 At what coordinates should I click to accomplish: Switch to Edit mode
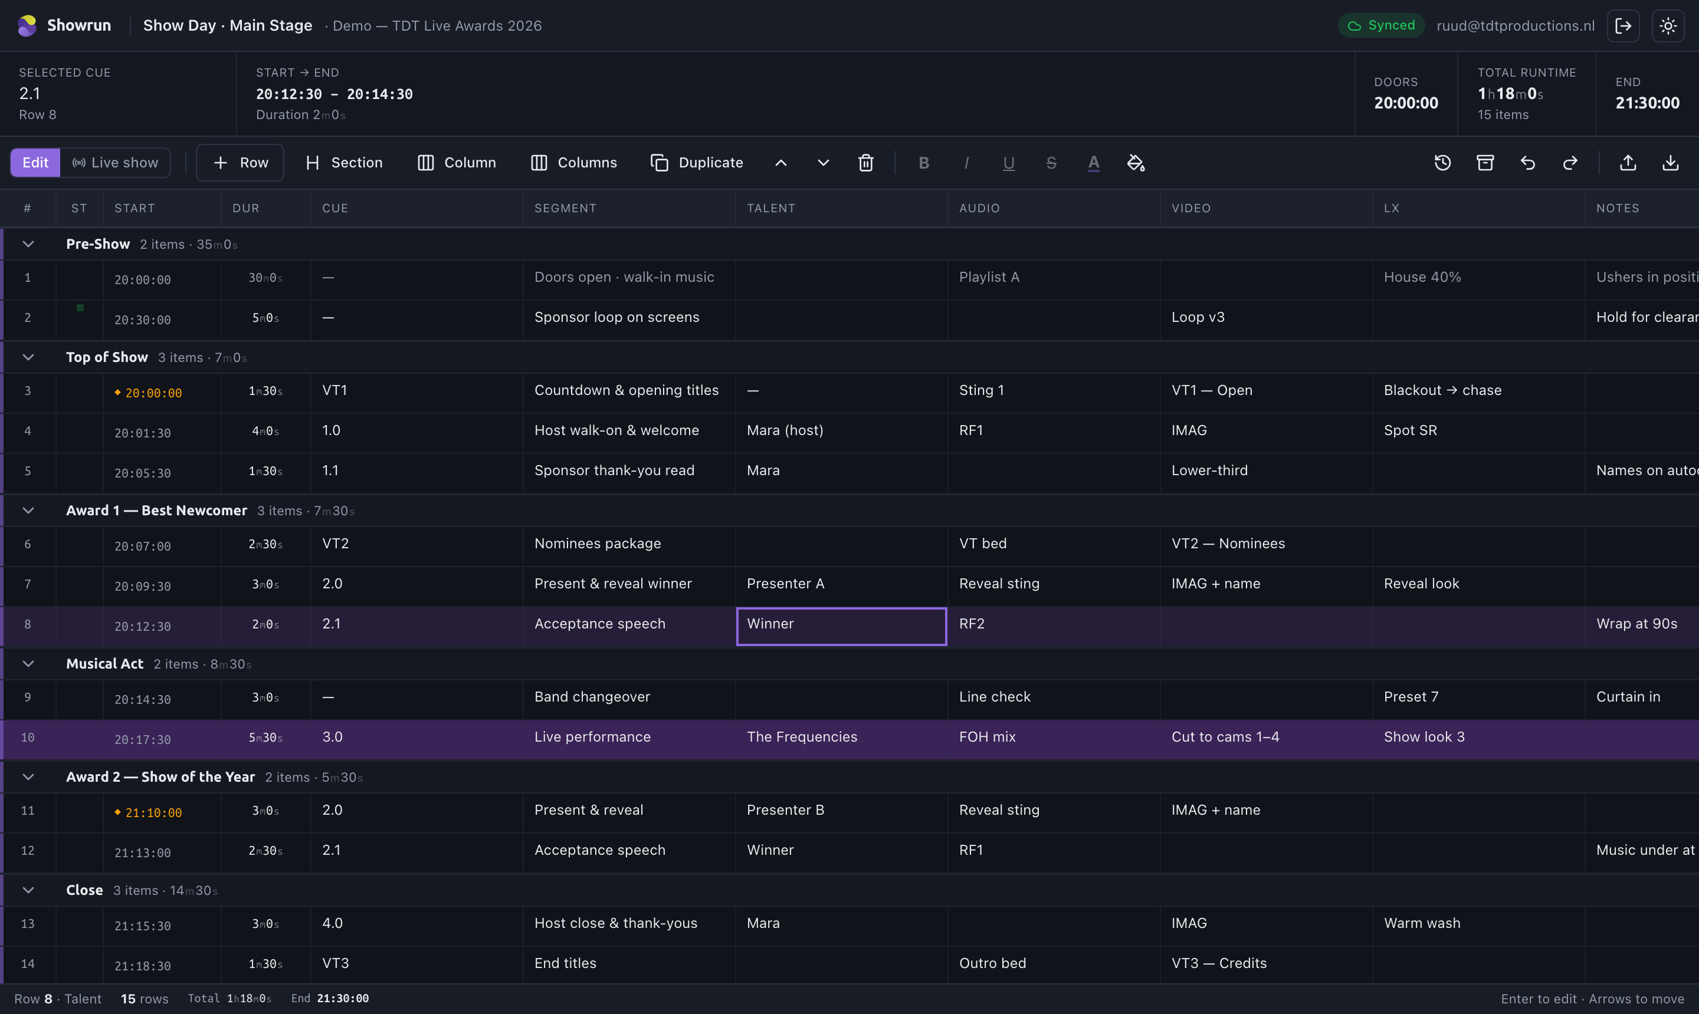(x=35, y=163)
